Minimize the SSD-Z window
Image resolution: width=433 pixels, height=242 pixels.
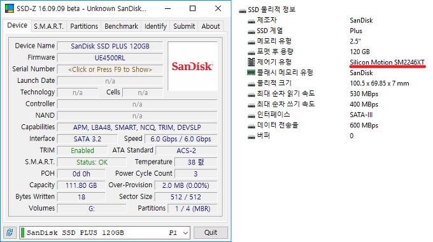pyautogui.click(x=167, y=8)
